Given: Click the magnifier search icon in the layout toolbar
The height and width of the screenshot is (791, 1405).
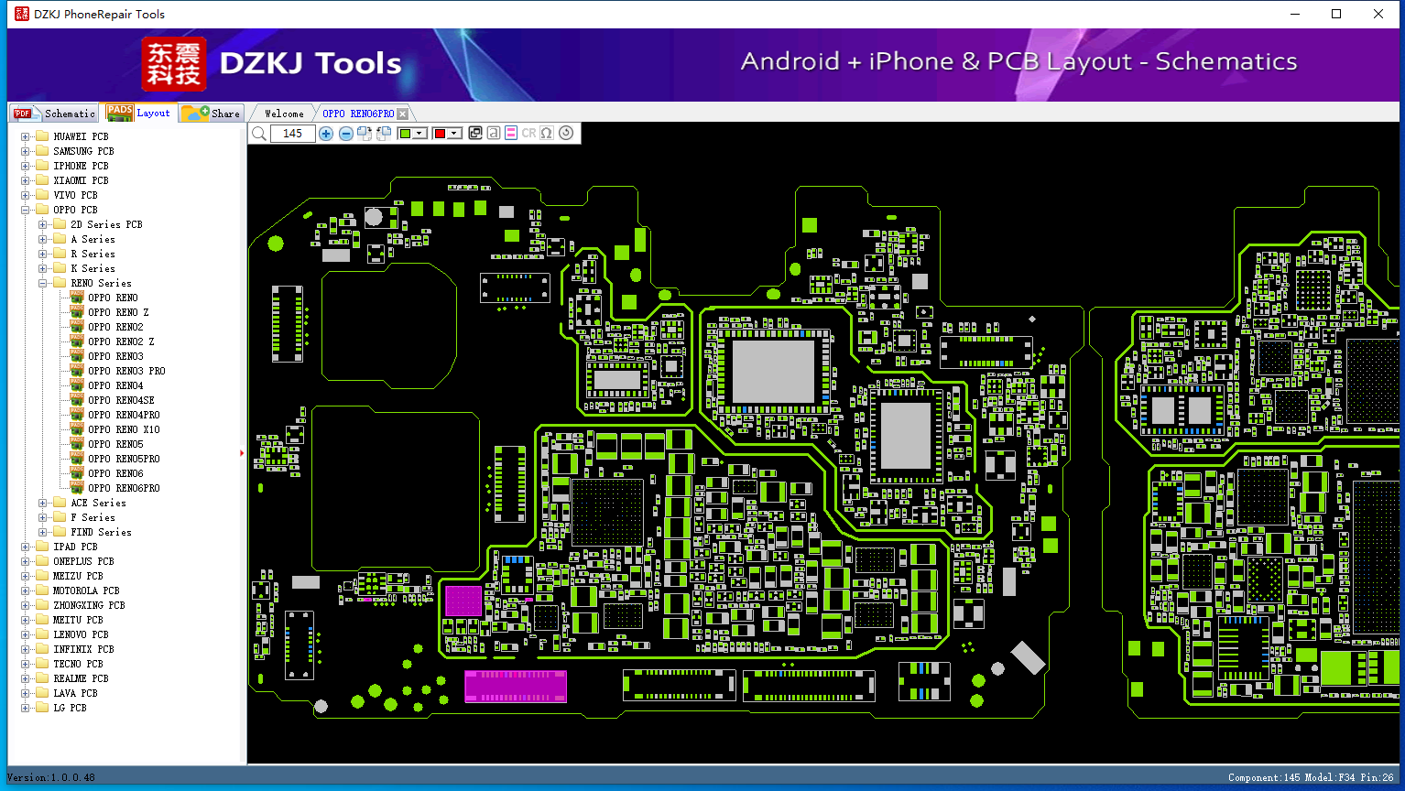Looking at the screenshot, I should (259, 134).
